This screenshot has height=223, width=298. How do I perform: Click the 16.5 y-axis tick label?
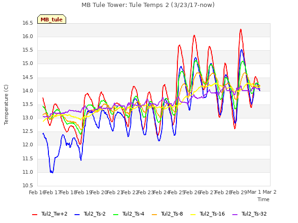[x=28, y=23]
